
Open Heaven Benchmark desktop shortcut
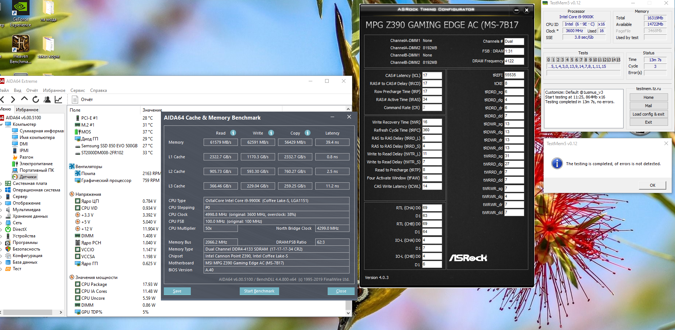[20, 49]
